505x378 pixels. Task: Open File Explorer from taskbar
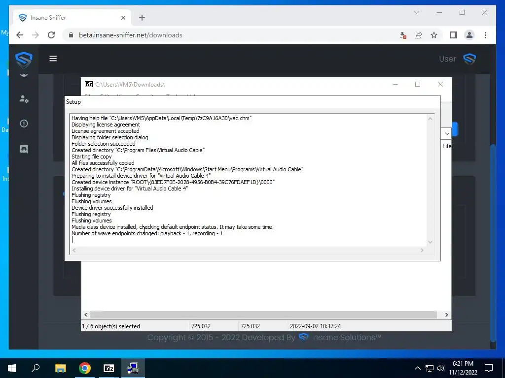tap(60, 368)
